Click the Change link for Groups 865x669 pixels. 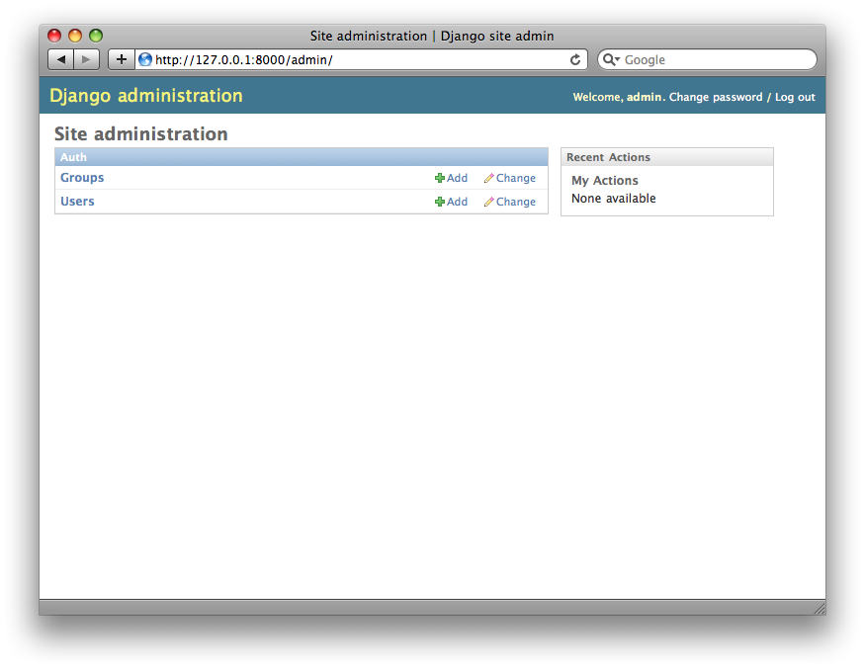click(510, 178)
